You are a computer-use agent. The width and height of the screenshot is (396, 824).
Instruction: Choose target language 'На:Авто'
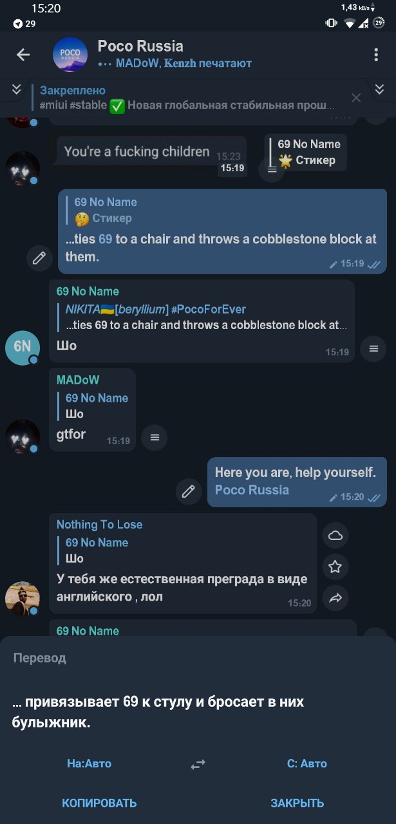click(89, 763)
